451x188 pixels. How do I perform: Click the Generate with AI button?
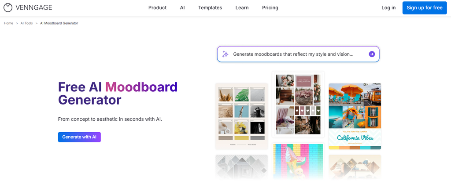coord(79,137)
